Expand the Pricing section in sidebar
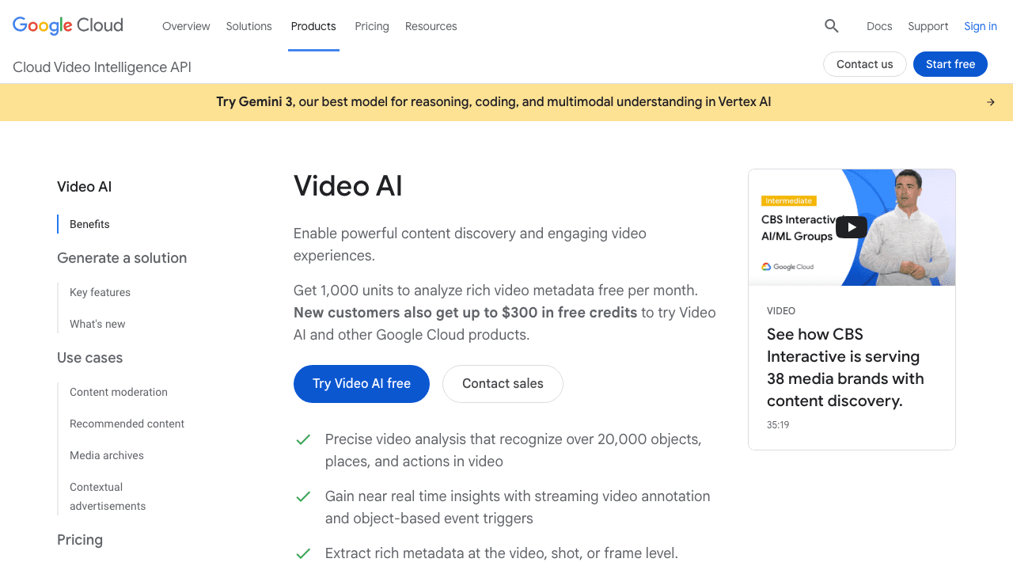Screen dimensions: 1013x570 click(79, 539)
